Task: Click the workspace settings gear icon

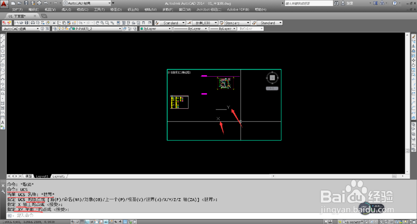Action: tap(42, 29)
